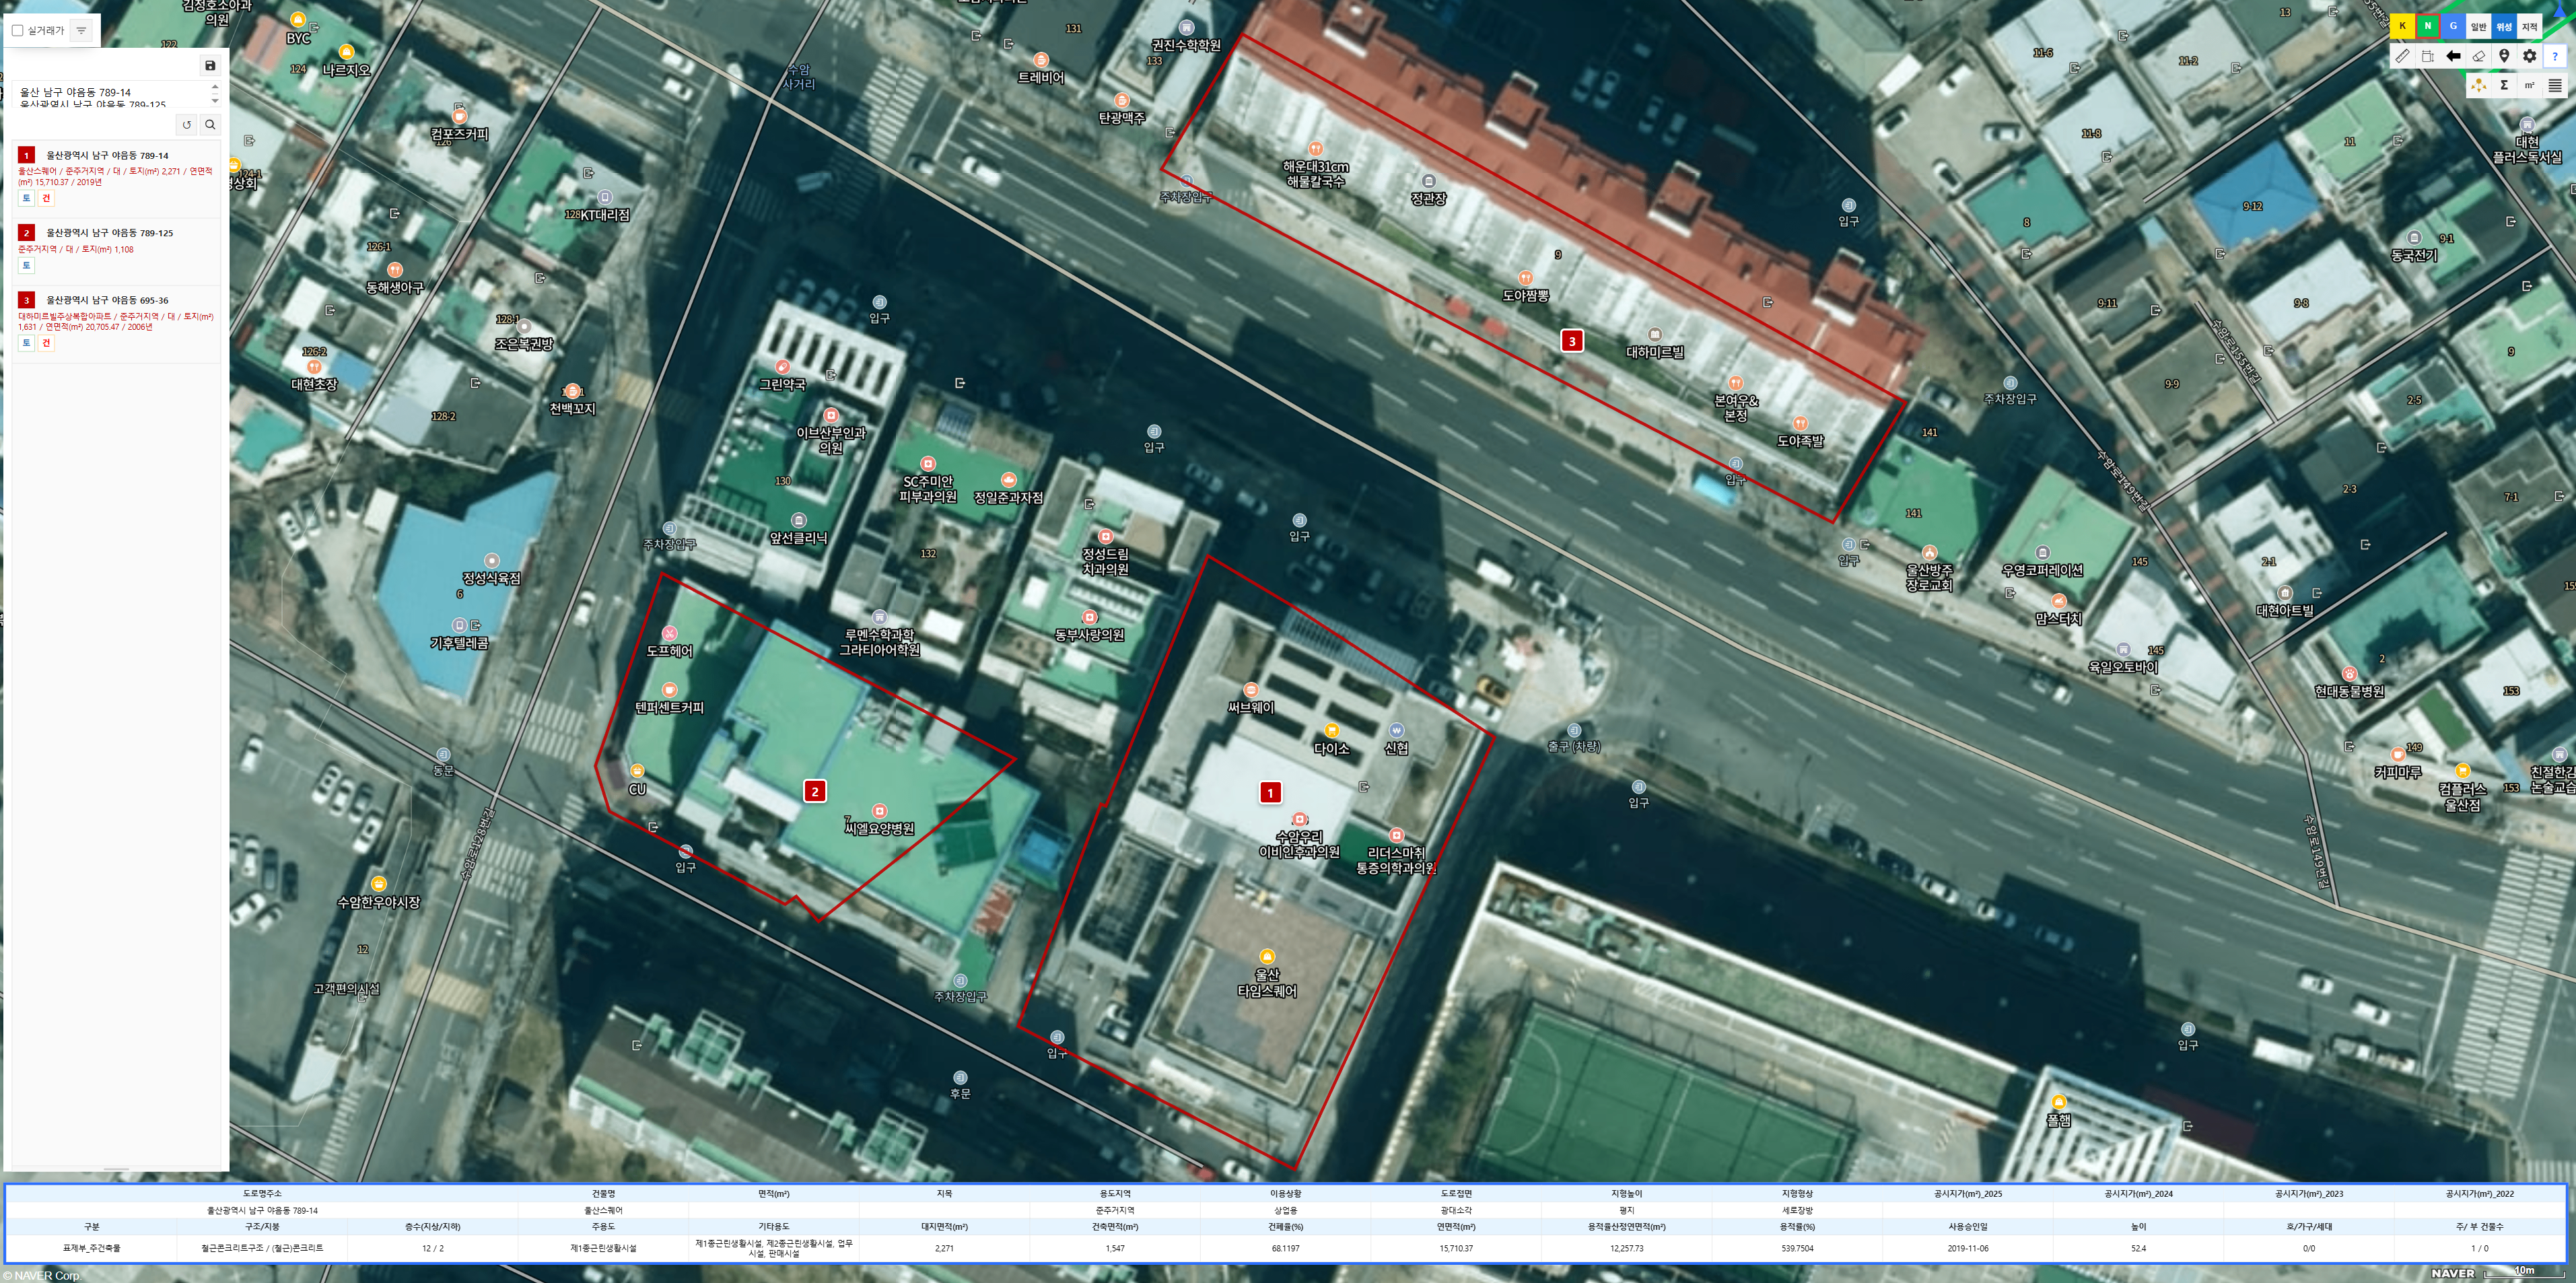Viewport: 2576px width, 1283px height.
Task: Toggle the yellow K map provider
Action: tap(2402, 26)
